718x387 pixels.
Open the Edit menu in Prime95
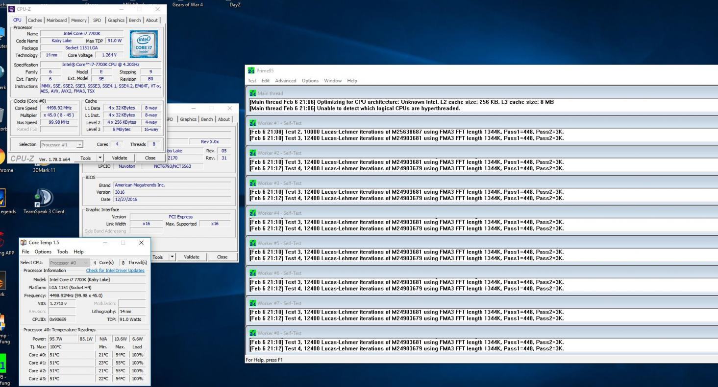point(266,81)
